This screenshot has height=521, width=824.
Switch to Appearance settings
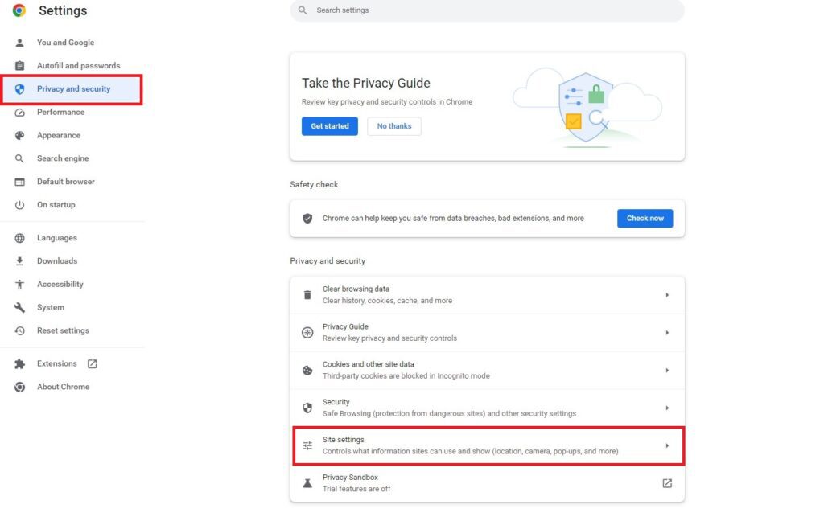(x=58, y=135)
